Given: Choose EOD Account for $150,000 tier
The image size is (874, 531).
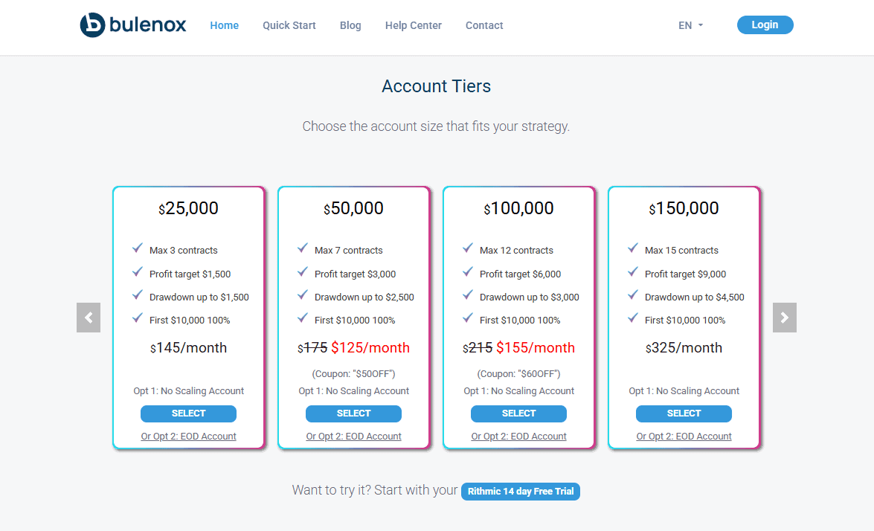Looking at the screenshot, I should click(x=684, y=437).
